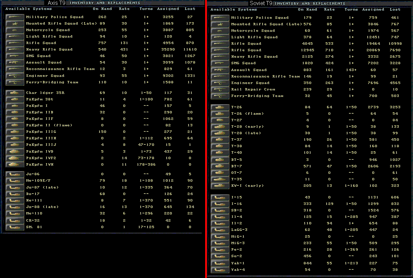Click the T-28 (early) tank icon
The image size is (413, 278).
tap(220, 127)
